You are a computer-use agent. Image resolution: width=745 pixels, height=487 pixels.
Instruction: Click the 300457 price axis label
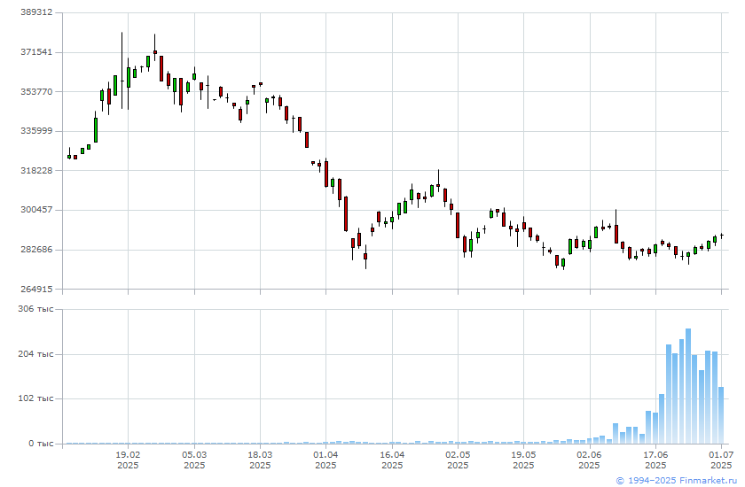click(36, 210)
